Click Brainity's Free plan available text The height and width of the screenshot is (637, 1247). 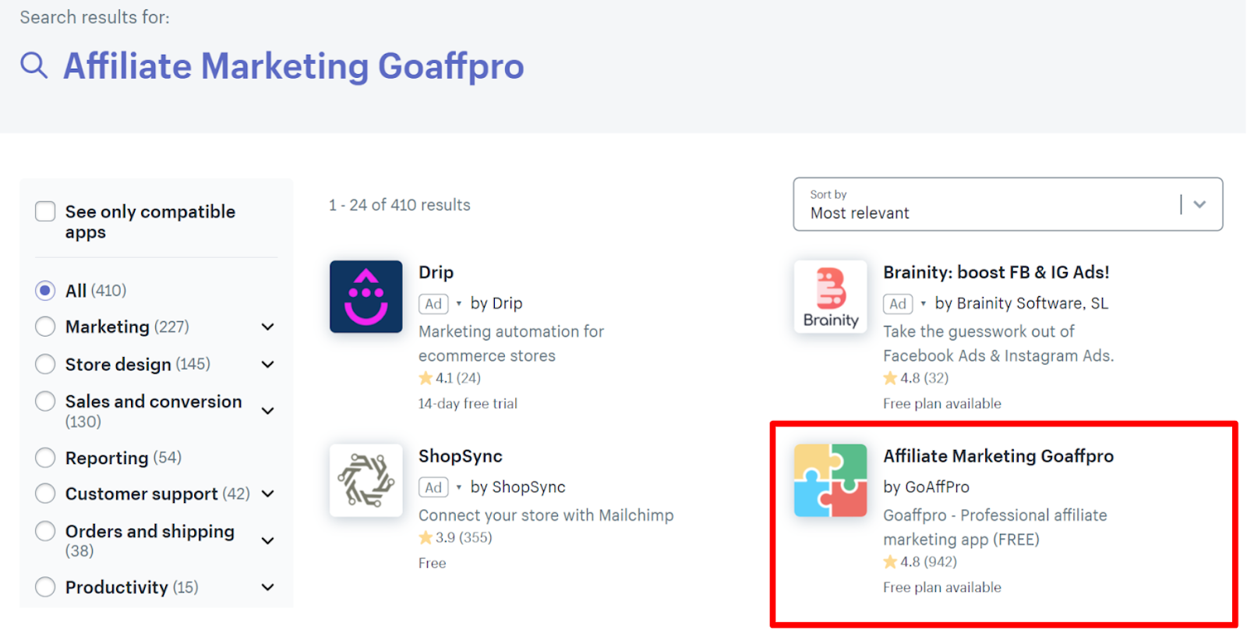(941, 404)
